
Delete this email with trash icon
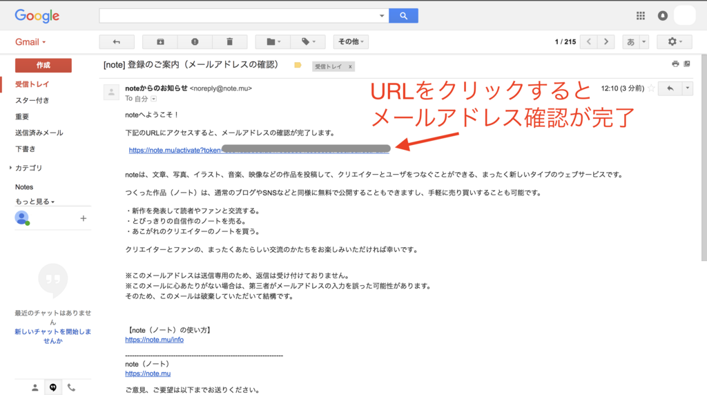pyautogui.click(x=229, y=41)
